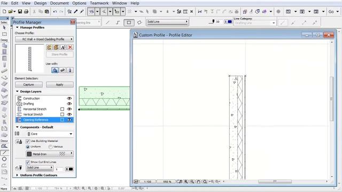Viewport: 342px width, 192px height.
Task: Select the Circle tool in the toolbox
Action: pos(4,159)
